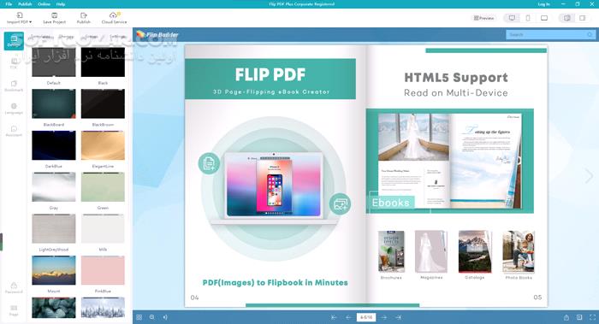Click the download icon in bottom bar
This screenshot has height=324, width=599.
click(579, 317)
